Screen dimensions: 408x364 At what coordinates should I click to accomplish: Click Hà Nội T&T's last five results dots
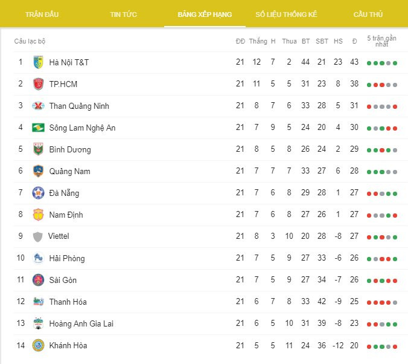[x=381, y=63]
